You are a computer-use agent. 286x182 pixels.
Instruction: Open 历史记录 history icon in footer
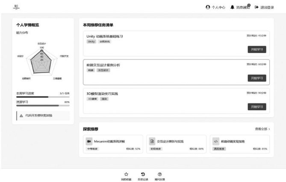point(143,174)
